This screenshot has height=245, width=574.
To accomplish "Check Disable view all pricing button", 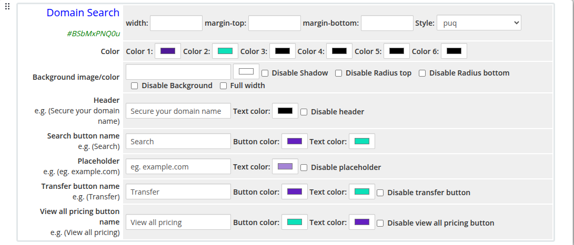I will coord(380,223).
